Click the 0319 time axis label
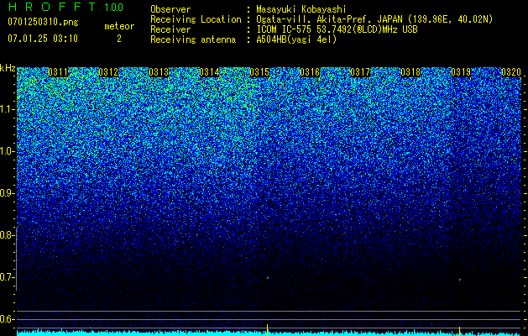 click(461, 72)
